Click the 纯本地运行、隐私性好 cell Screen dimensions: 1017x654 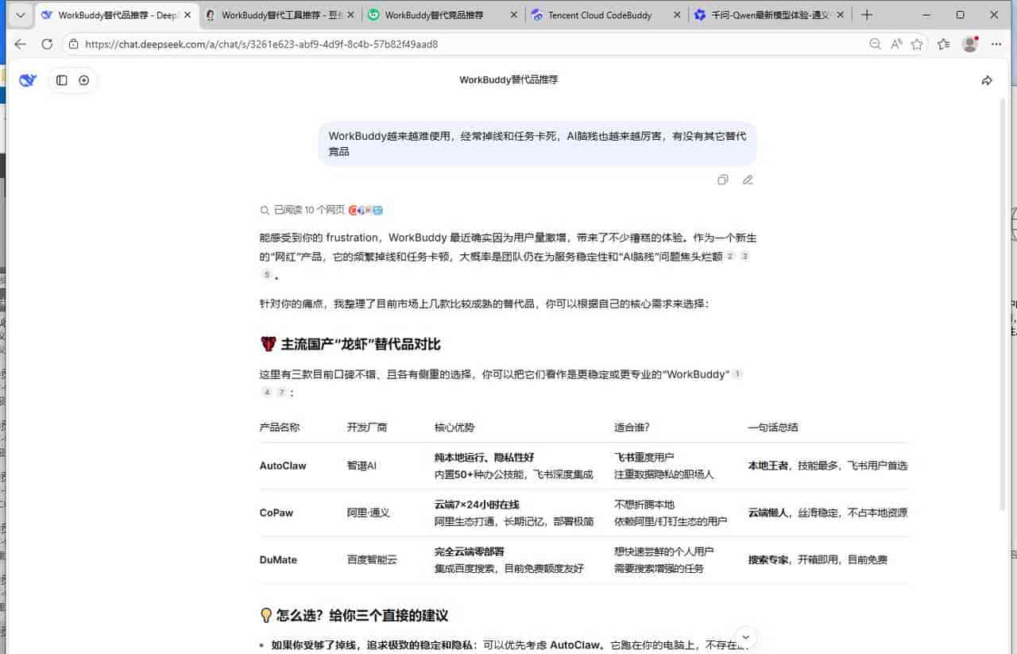coord(484,458)
